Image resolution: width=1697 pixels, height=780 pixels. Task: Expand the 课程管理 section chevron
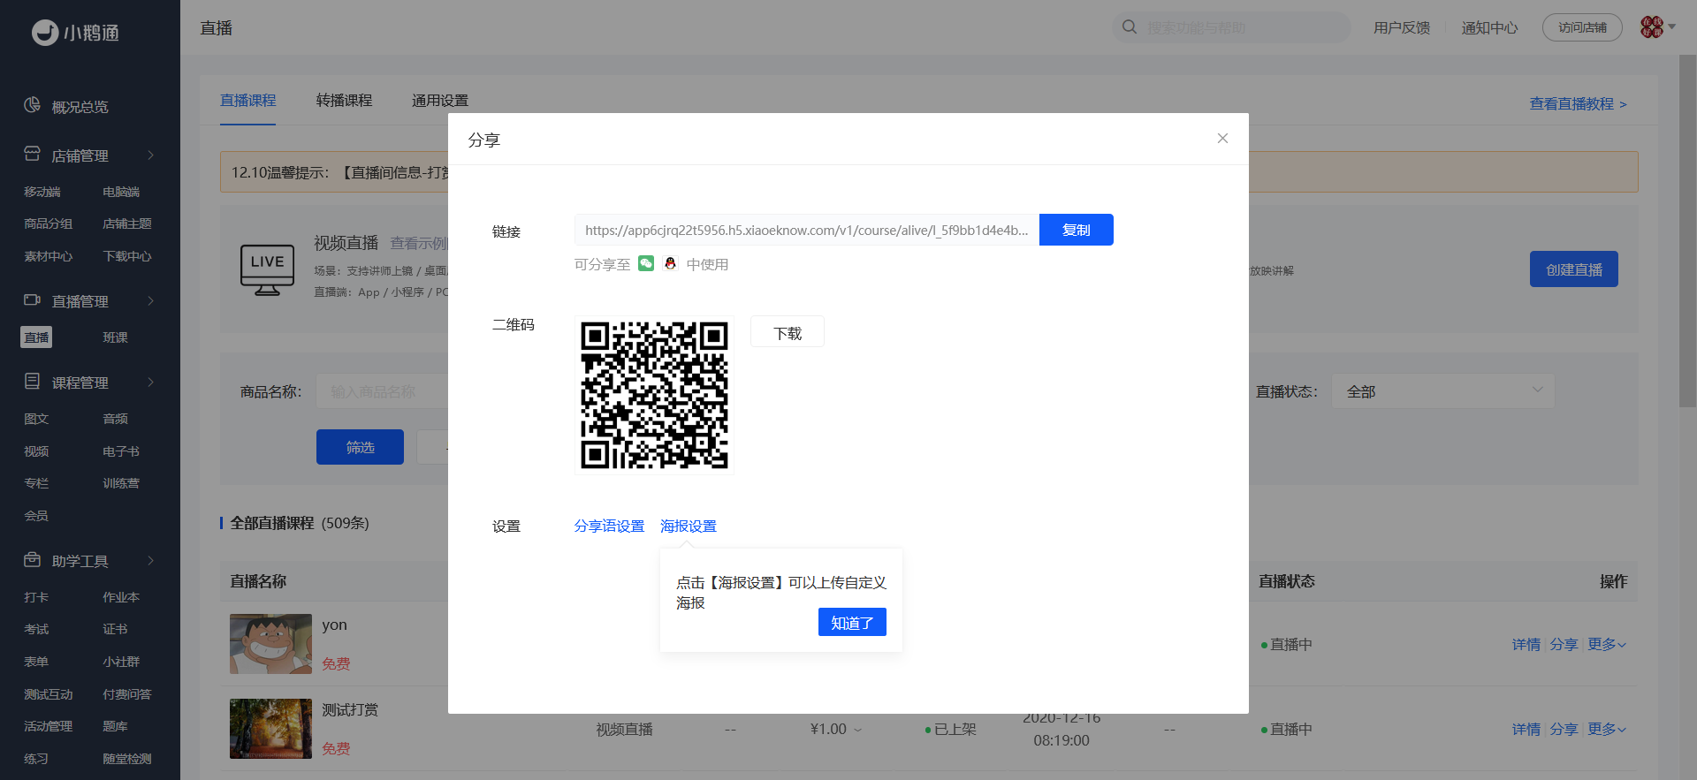[151, 382]
